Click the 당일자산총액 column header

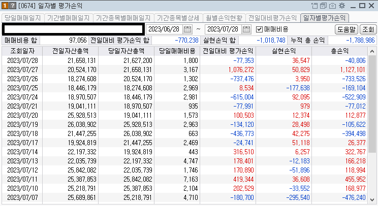(x=127, y=51)
